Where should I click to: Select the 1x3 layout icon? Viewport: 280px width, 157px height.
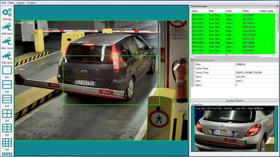7,99
